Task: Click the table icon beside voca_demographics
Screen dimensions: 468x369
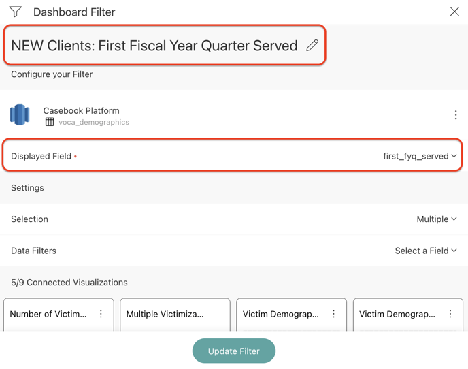Action: click(50, 122)
